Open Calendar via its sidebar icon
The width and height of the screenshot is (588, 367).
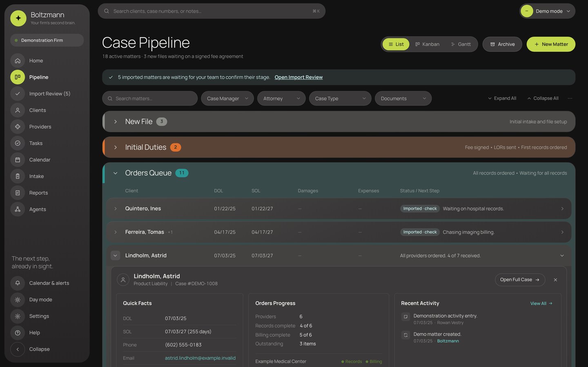click(x=18, y=160)
